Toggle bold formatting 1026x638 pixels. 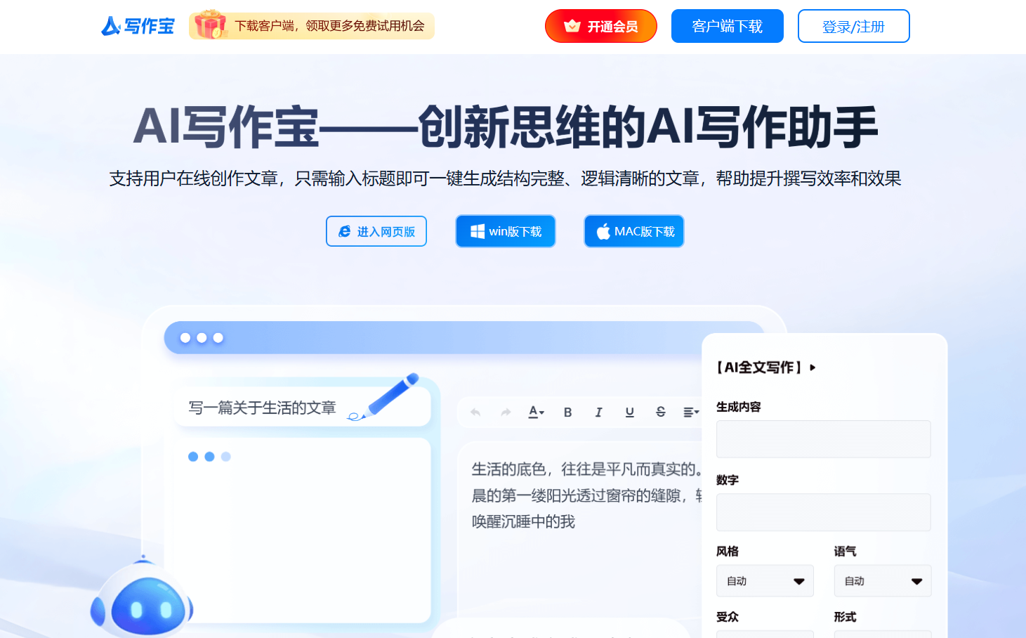[x=567, y=412]
